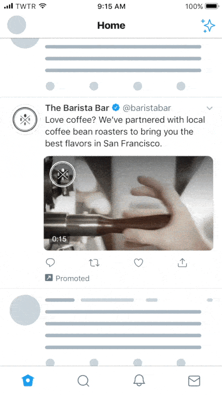Open the Home tab in bottom bar

[x=28, y=380]
